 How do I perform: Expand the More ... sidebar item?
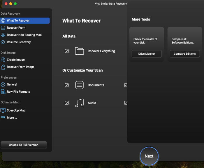point(25,118)
